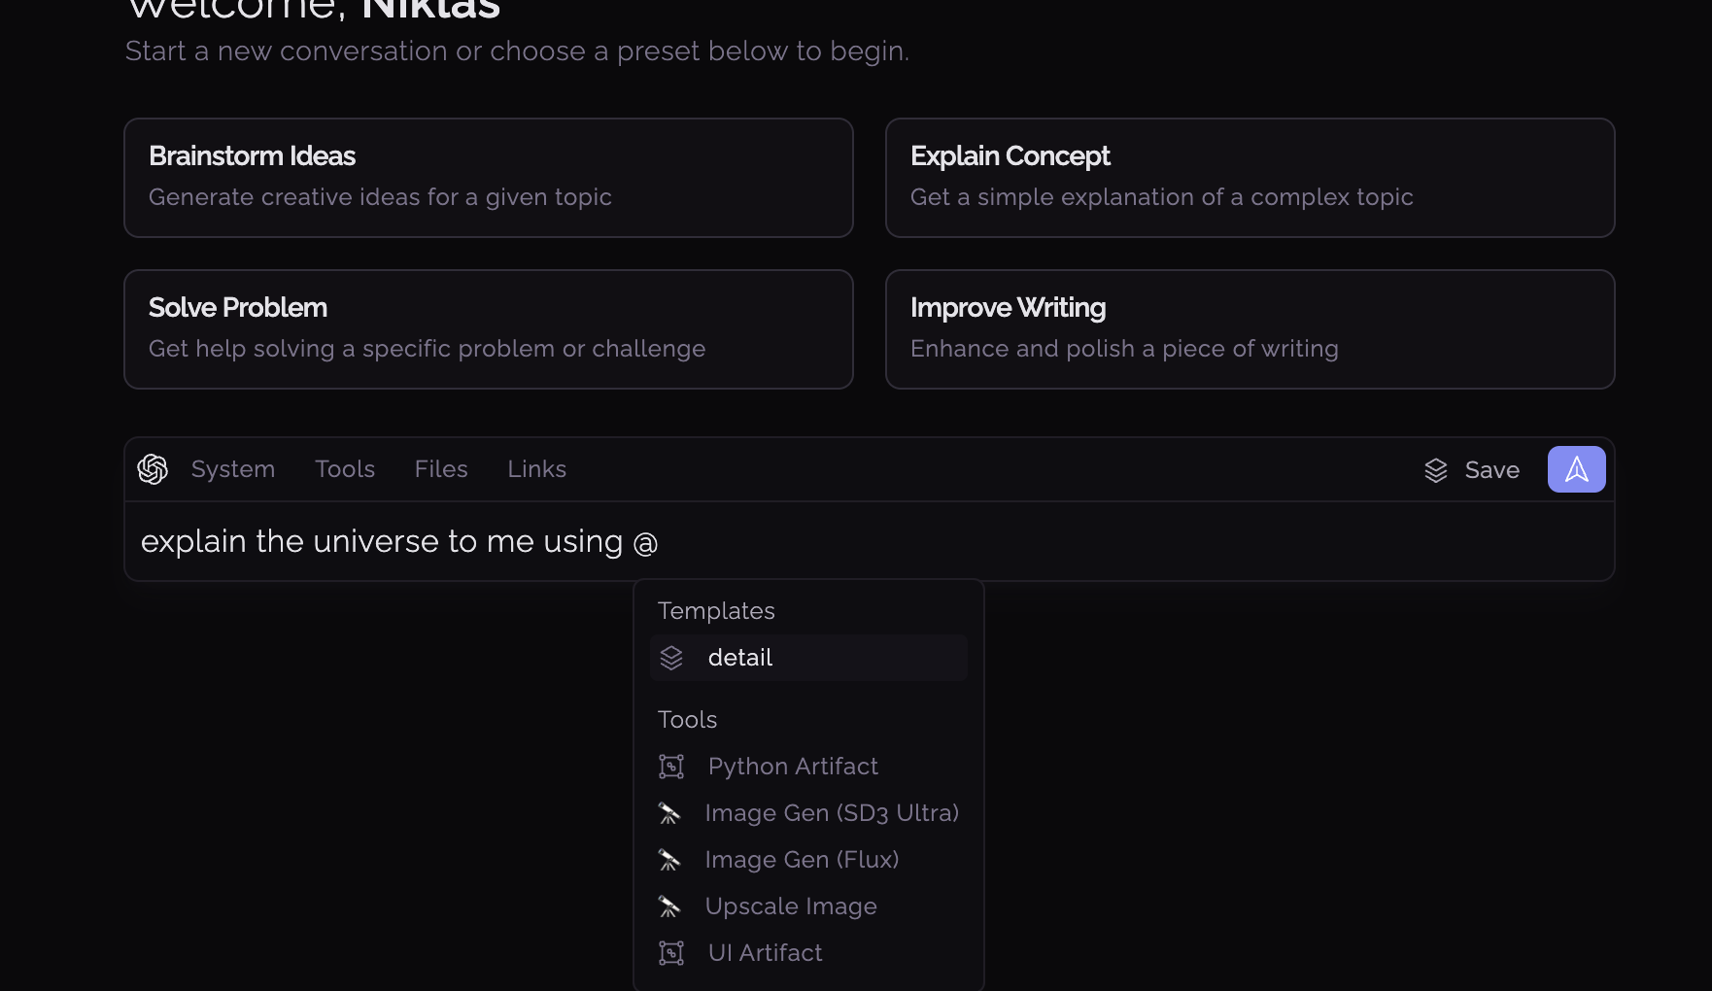Switch to the Files tab

pos(441,469)
